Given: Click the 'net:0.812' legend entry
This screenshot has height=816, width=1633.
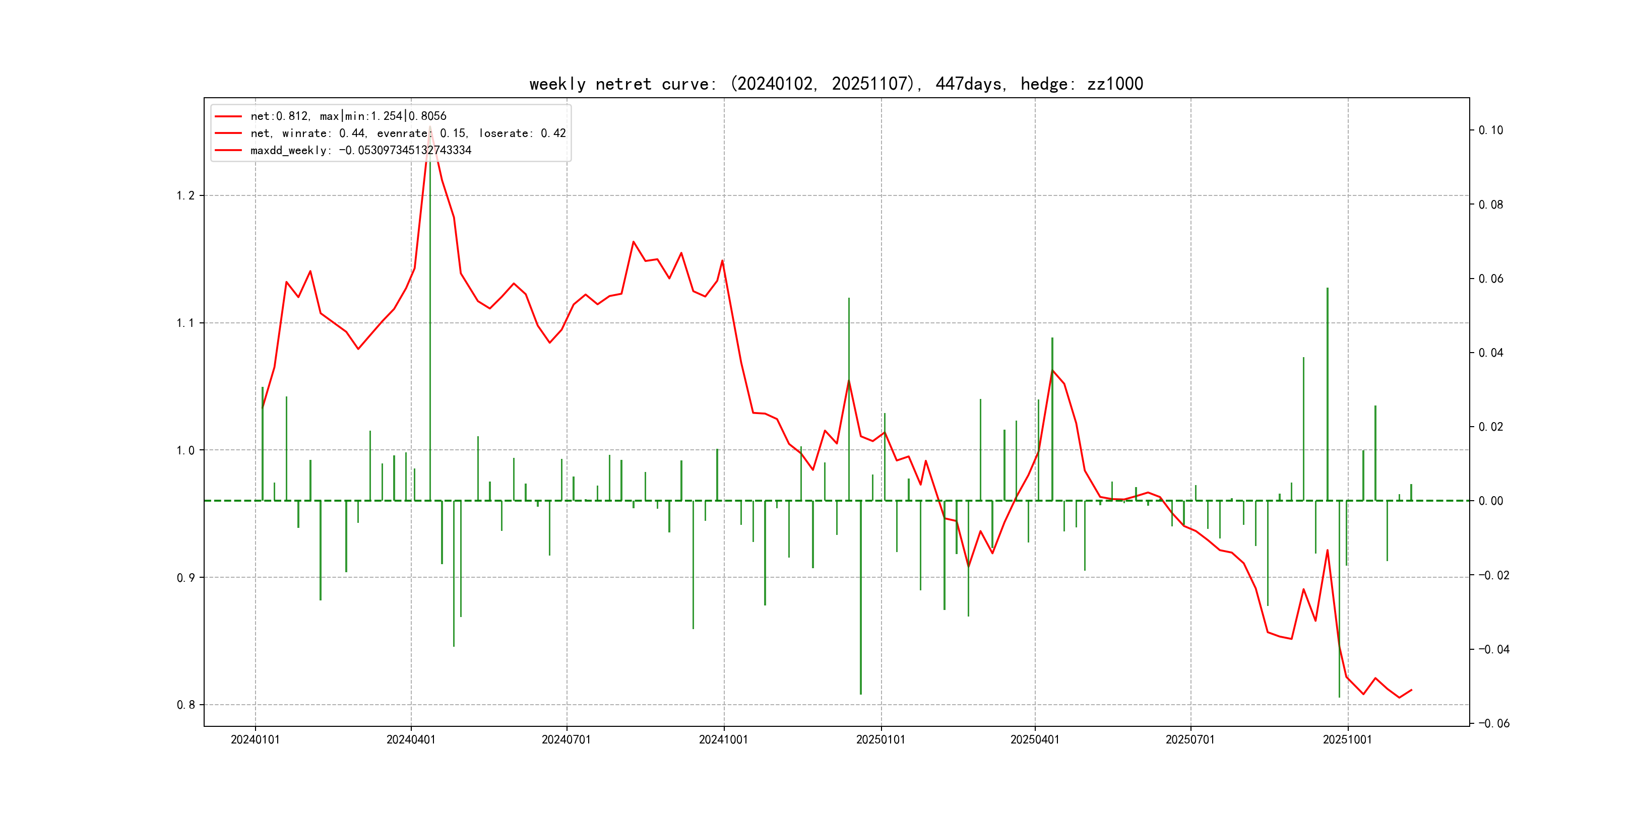Looking at the screenshot, I should 348,116.
